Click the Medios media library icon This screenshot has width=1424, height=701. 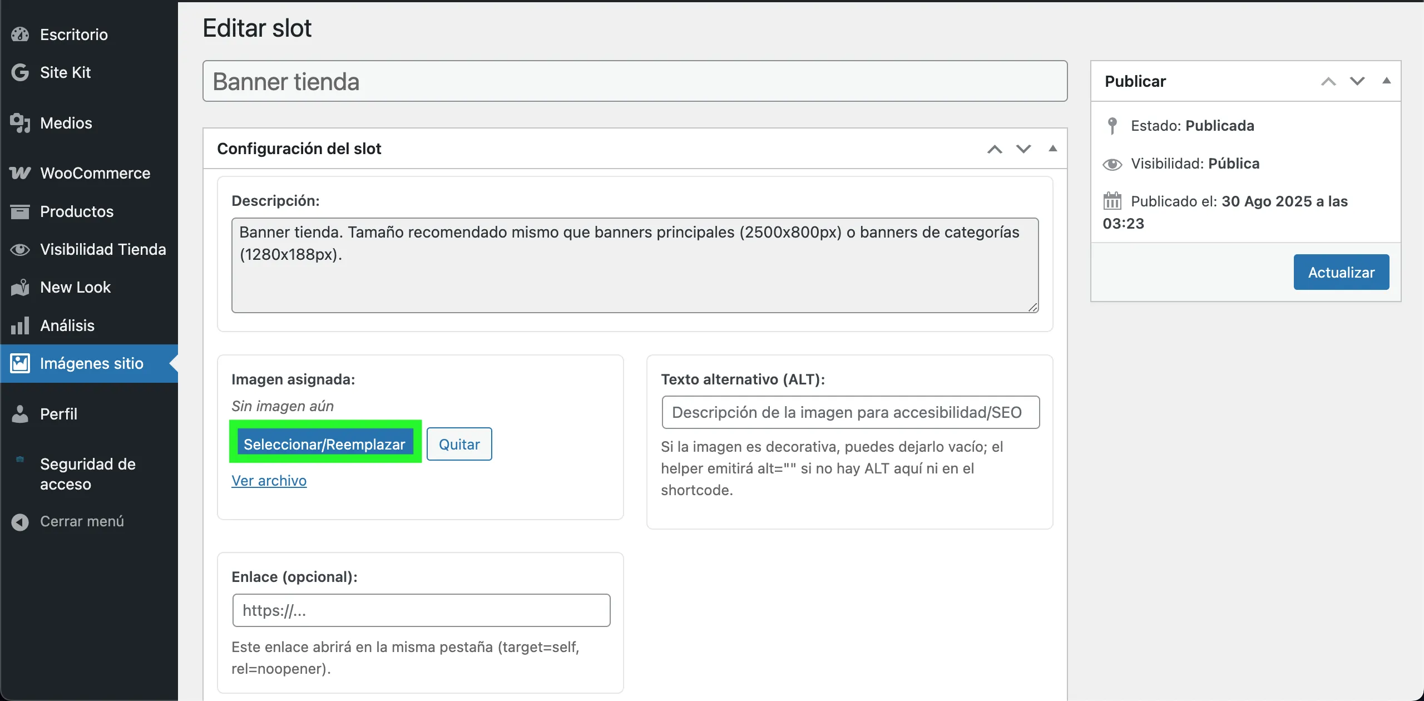click(x=20, y=123)
